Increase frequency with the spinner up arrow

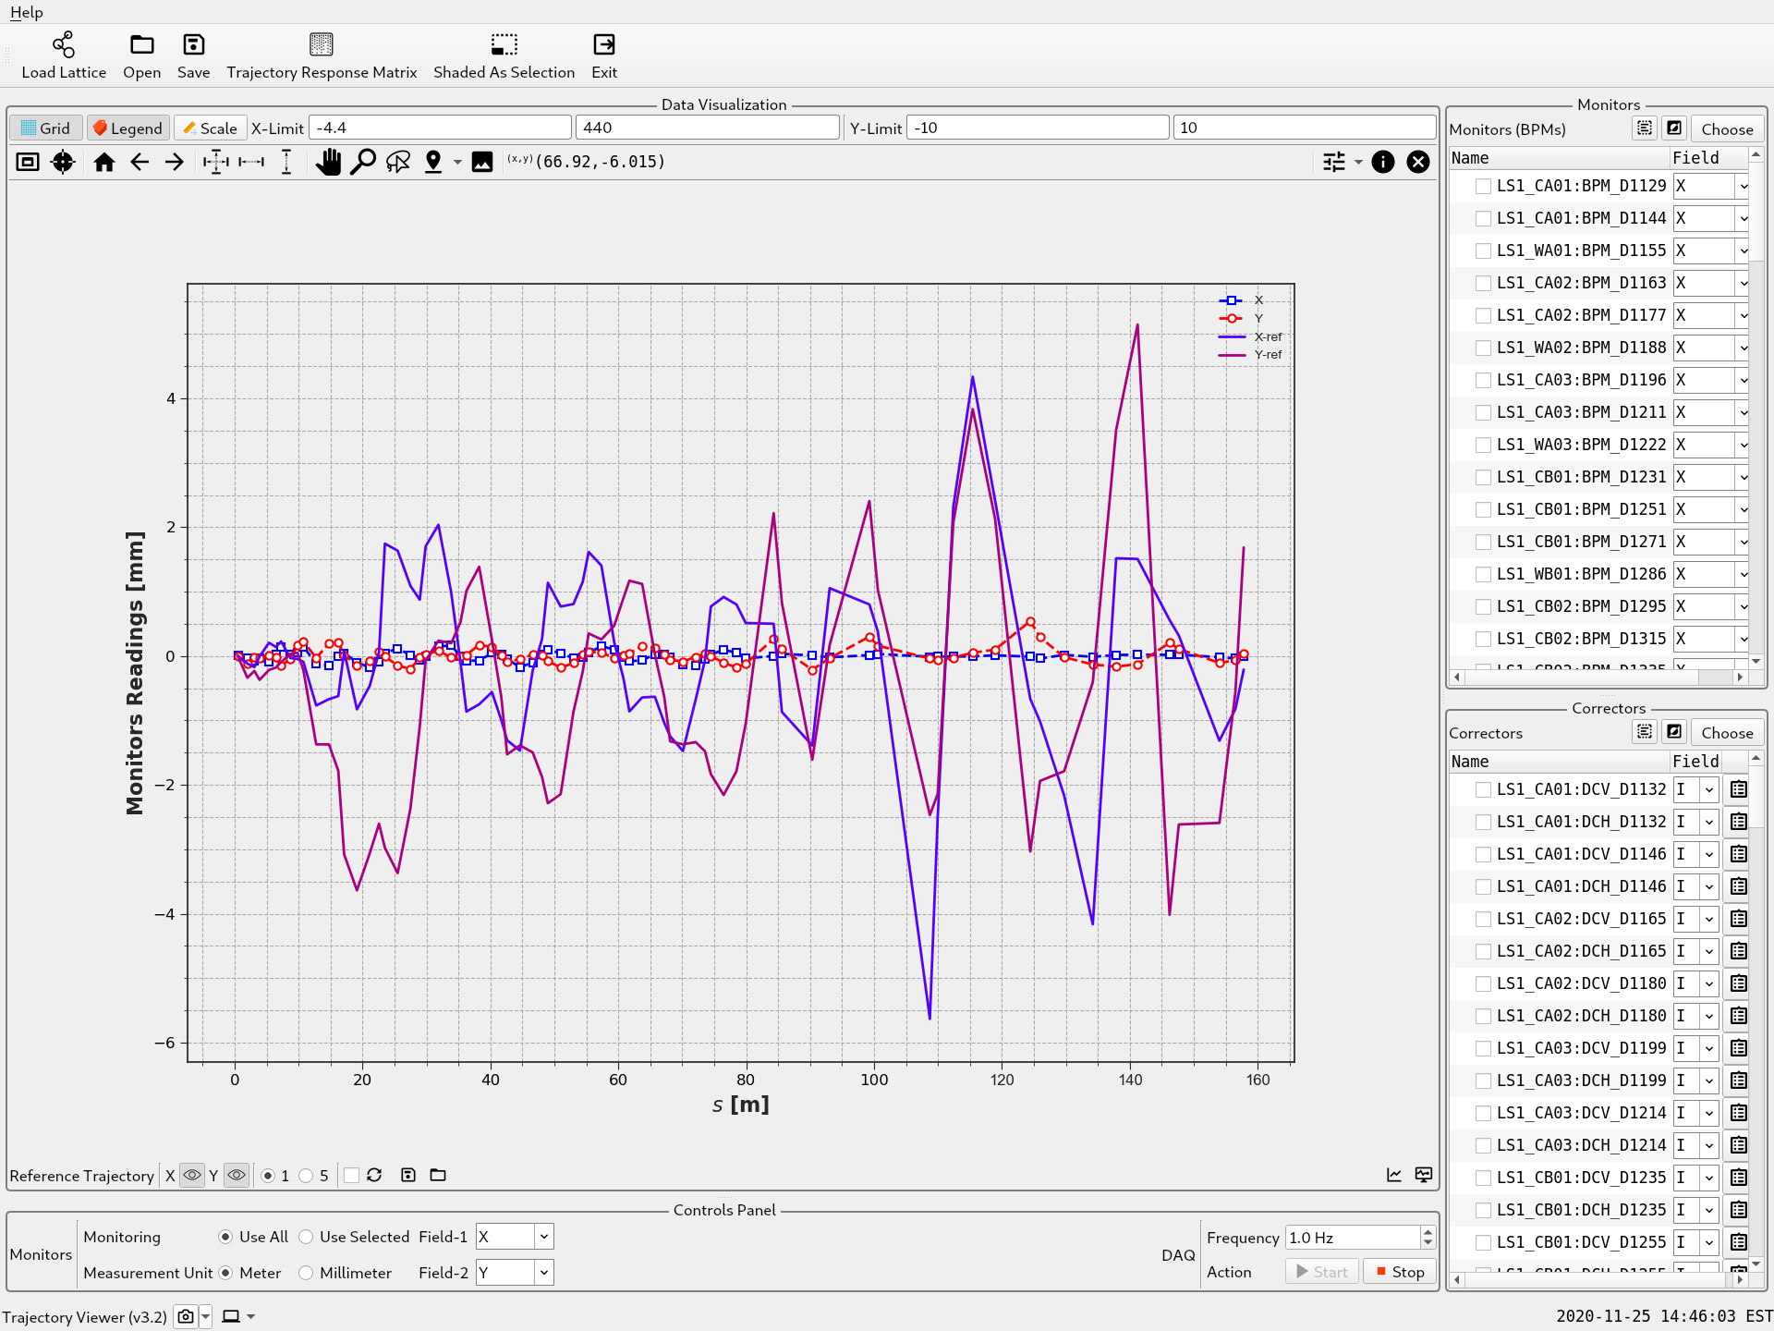pos(1428,1232)
